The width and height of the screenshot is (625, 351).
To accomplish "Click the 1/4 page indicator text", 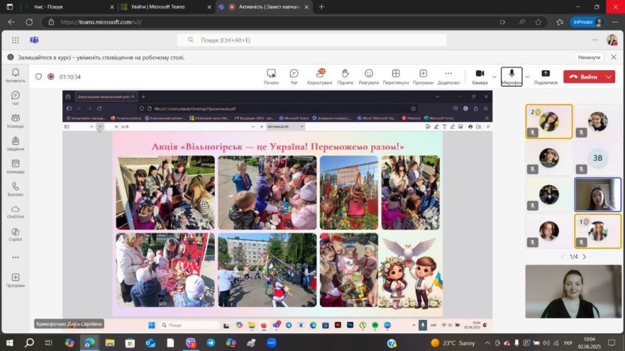I will click(574, 257).
